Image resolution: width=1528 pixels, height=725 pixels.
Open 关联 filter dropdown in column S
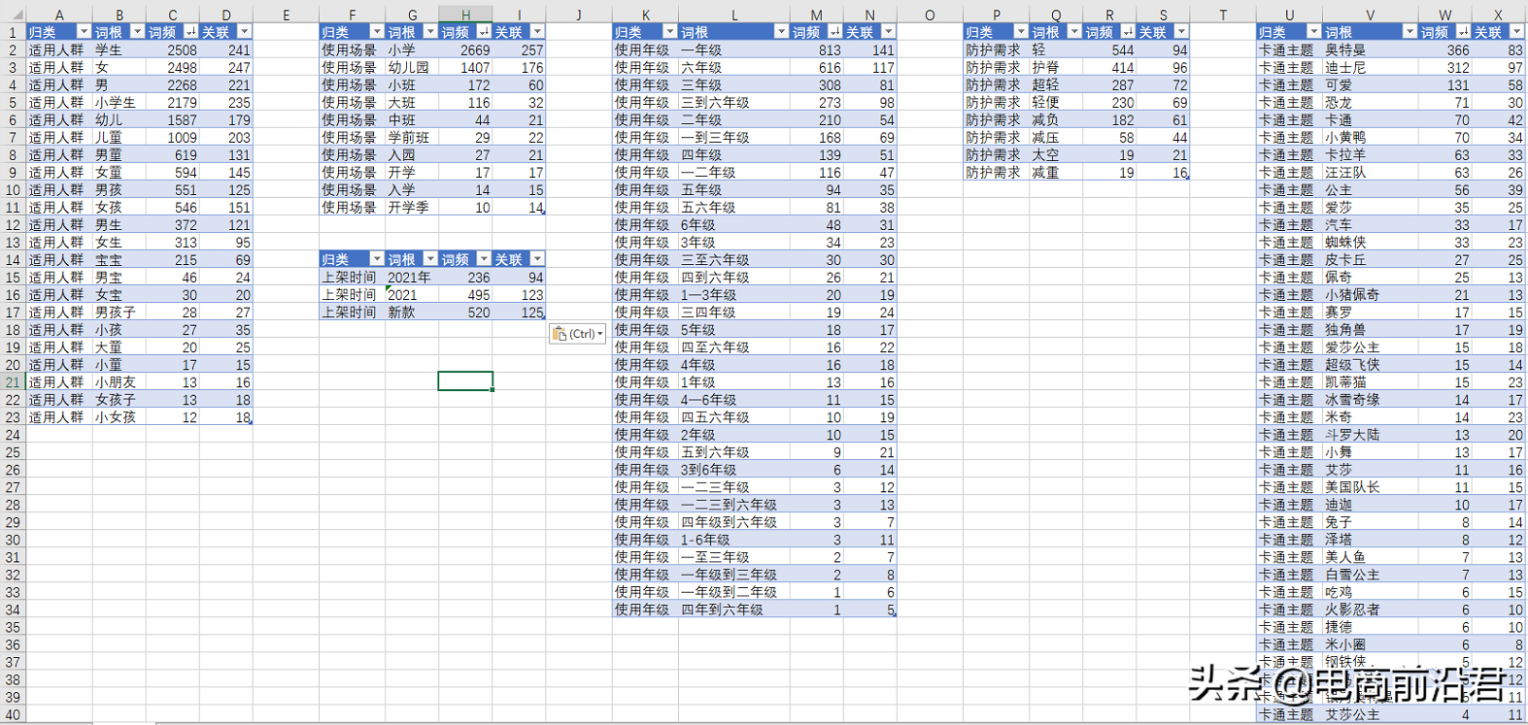[x=1181, y=32]
